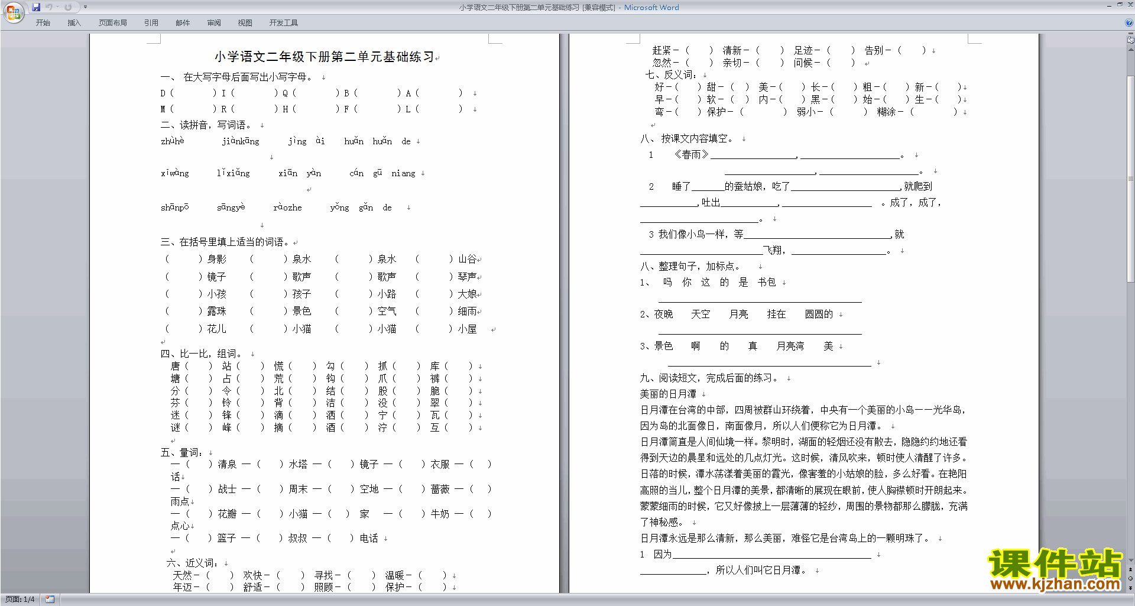Screen dimensions: 1135x606
Task: Open the 插入 ribbon tab
Action: [74, 23]
